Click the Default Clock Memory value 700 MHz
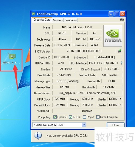Viewport: 135px width, 147px height. (87, 105)
